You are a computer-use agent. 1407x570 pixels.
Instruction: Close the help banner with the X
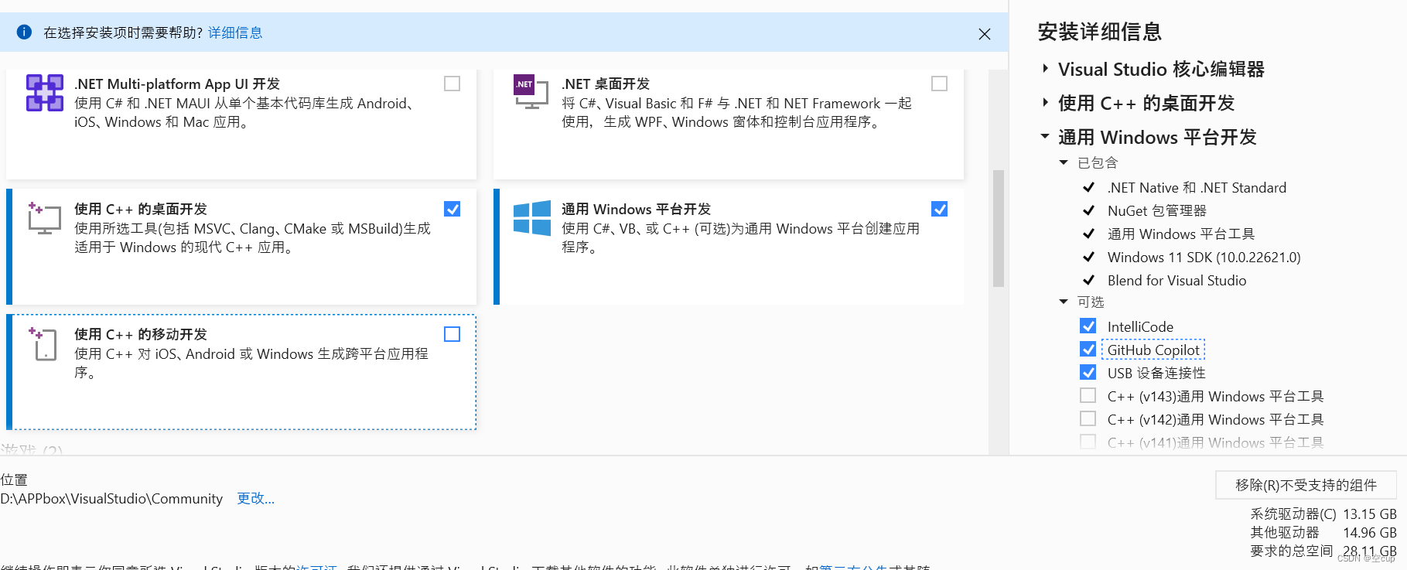[984, 34]
